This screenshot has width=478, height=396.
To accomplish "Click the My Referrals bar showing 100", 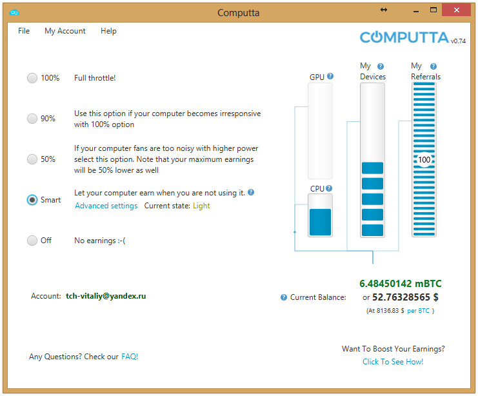I will click(424, 159).
